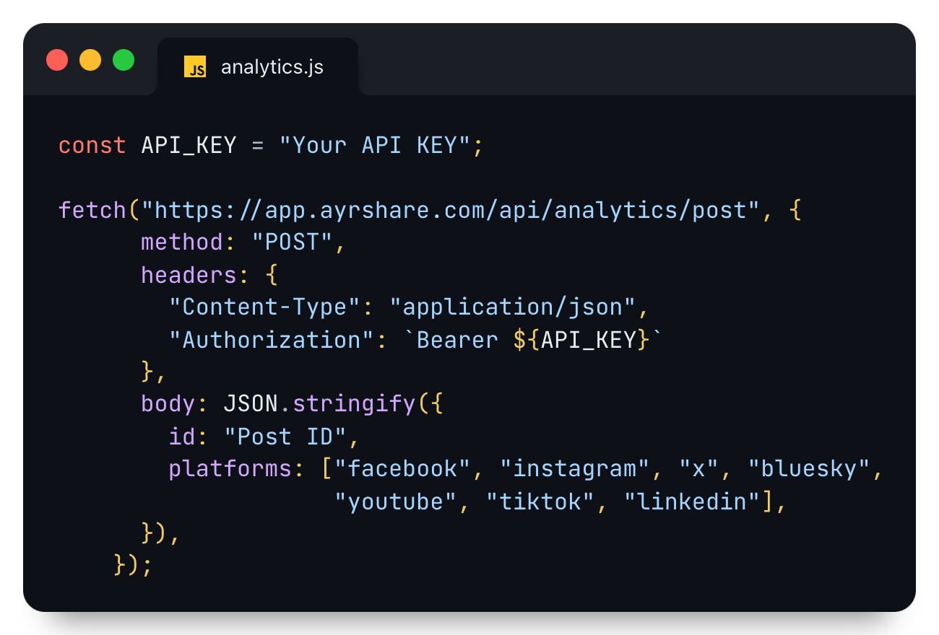Click the "Content-Type" header key
The image size is (939, 635).
pos(264,307)
